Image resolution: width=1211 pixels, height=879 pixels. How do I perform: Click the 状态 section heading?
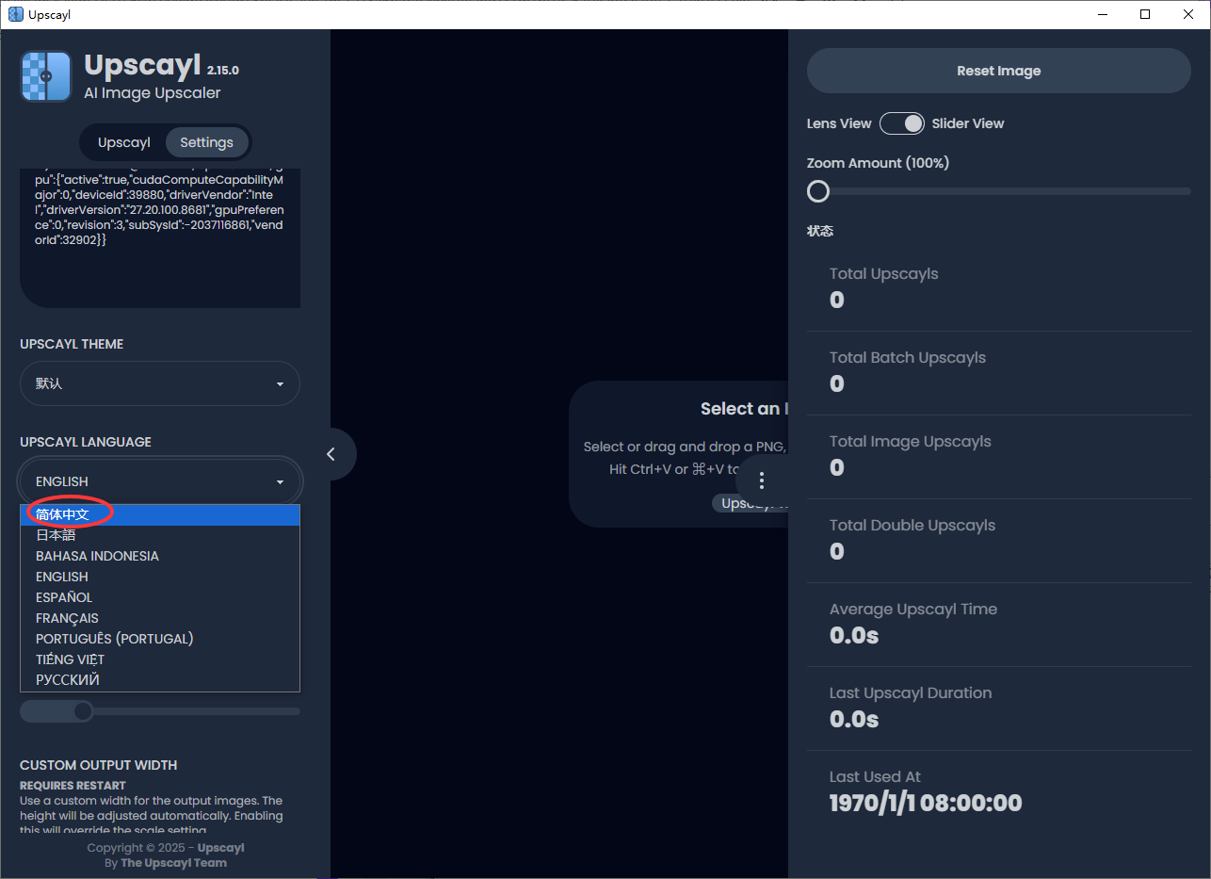coord(820,231)
